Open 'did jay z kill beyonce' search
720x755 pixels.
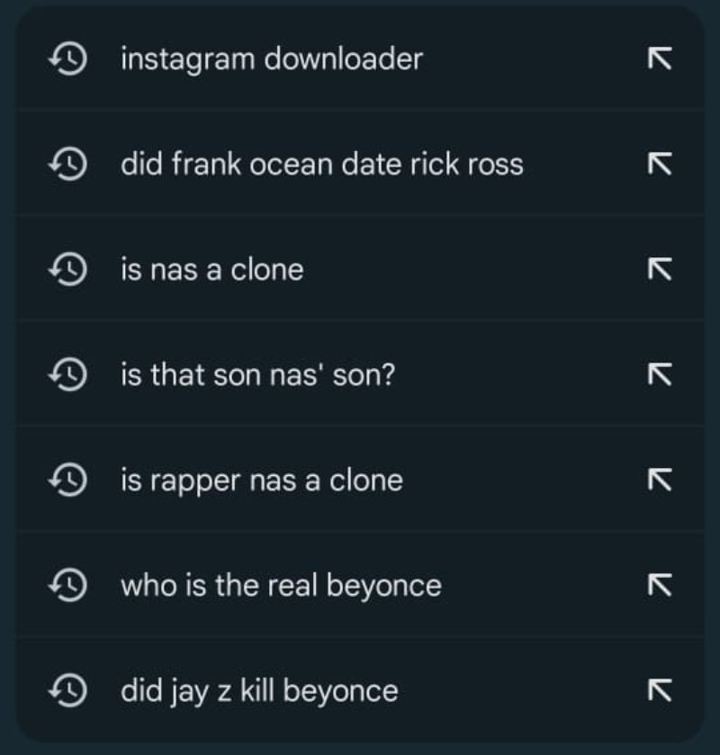click(x=259, y=691)
